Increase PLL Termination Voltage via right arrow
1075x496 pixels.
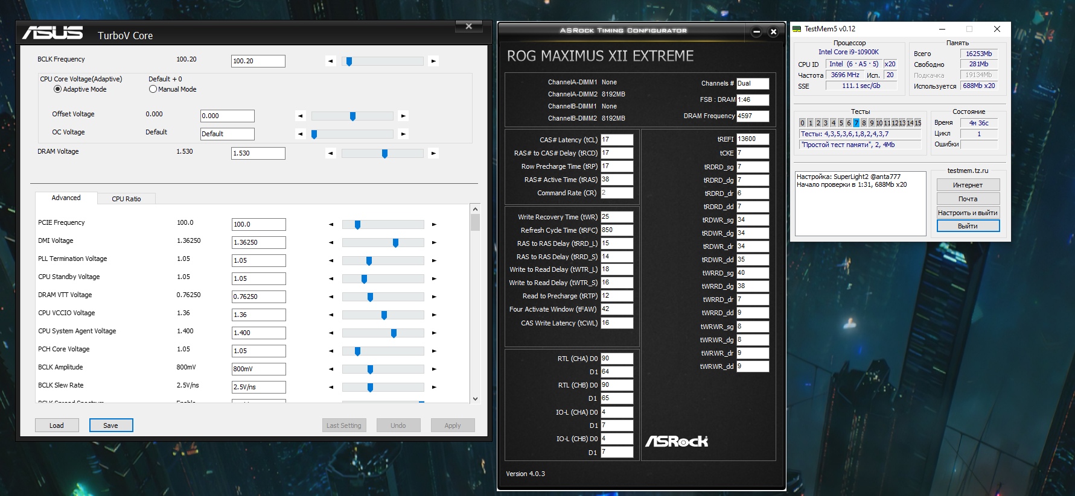tap(434, 260)
